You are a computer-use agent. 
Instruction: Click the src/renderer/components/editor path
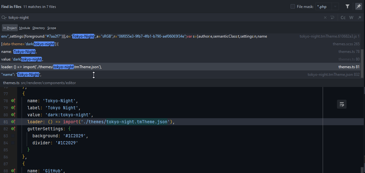pos(48,83)
